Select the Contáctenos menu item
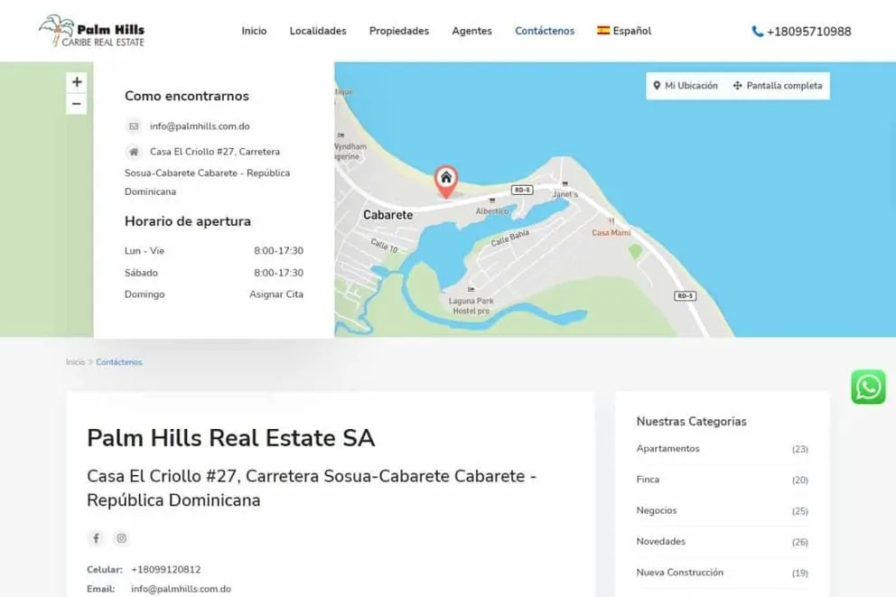 [545, 31]
